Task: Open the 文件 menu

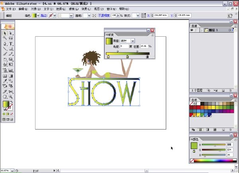Action: (11, 9)
